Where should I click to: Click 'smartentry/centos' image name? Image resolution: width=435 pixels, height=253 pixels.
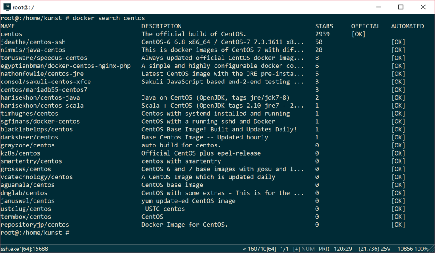coord(31,161)
